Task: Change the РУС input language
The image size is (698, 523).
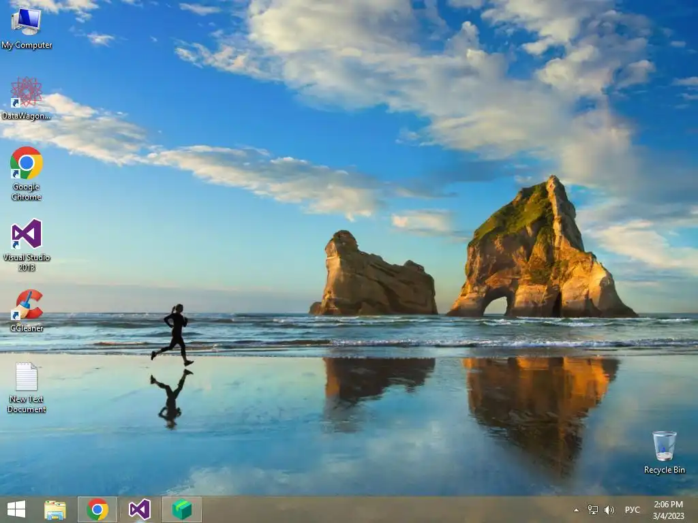Action: click(632, 510)
